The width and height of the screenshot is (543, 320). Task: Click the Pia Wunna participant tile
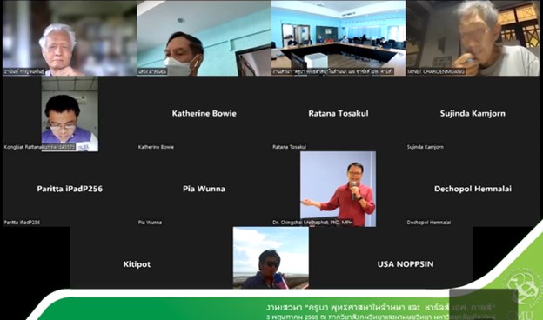click(204, 189)
